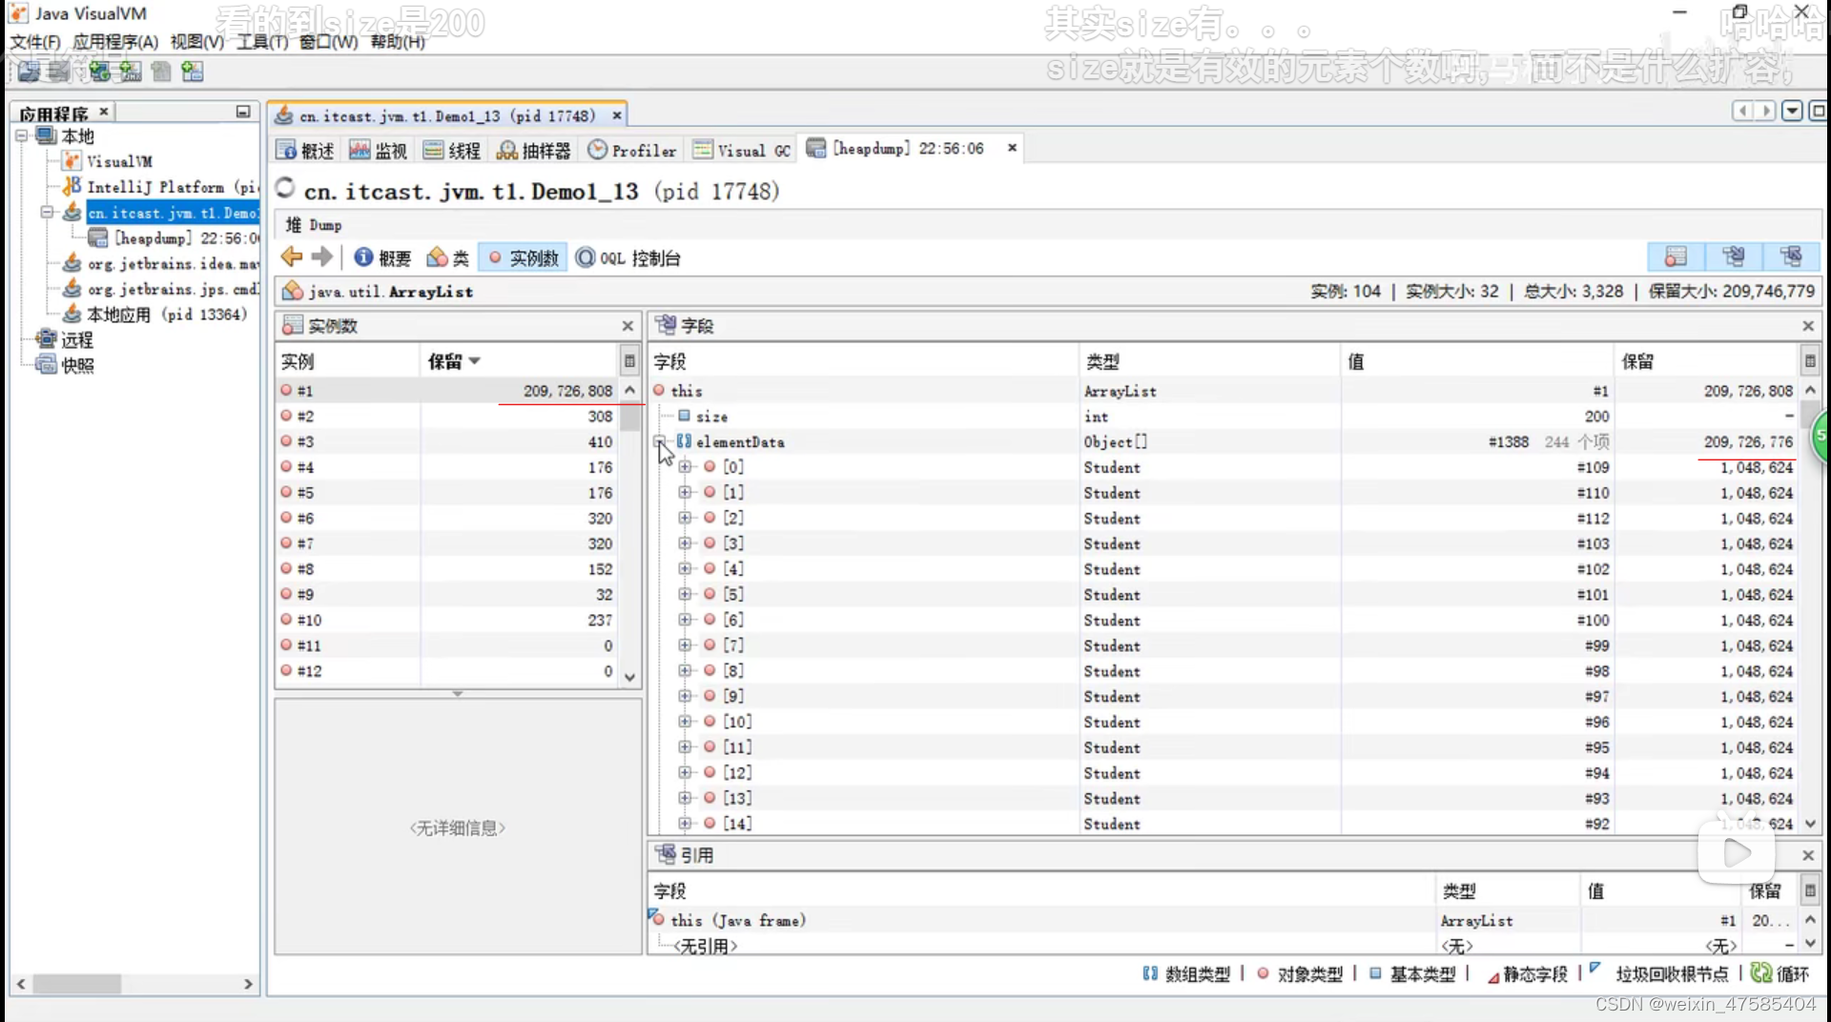Screen dimensions: 1831x1022
Task: Open the Visual GC tab
Action: [742, 151]
